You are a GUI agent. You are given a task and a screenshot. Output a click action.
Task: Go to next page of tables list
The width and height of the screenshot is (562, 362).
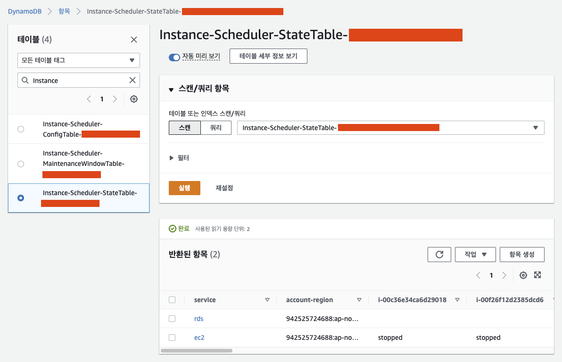pos(115,99)
